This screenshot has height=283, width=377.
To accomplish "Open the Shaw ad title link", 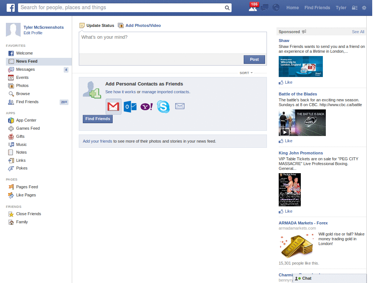I will click(x=284, y=41).
